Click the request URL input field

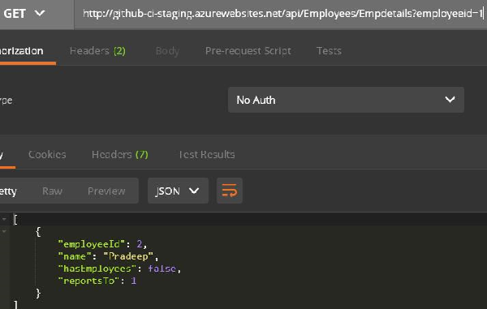pos(281,14)
